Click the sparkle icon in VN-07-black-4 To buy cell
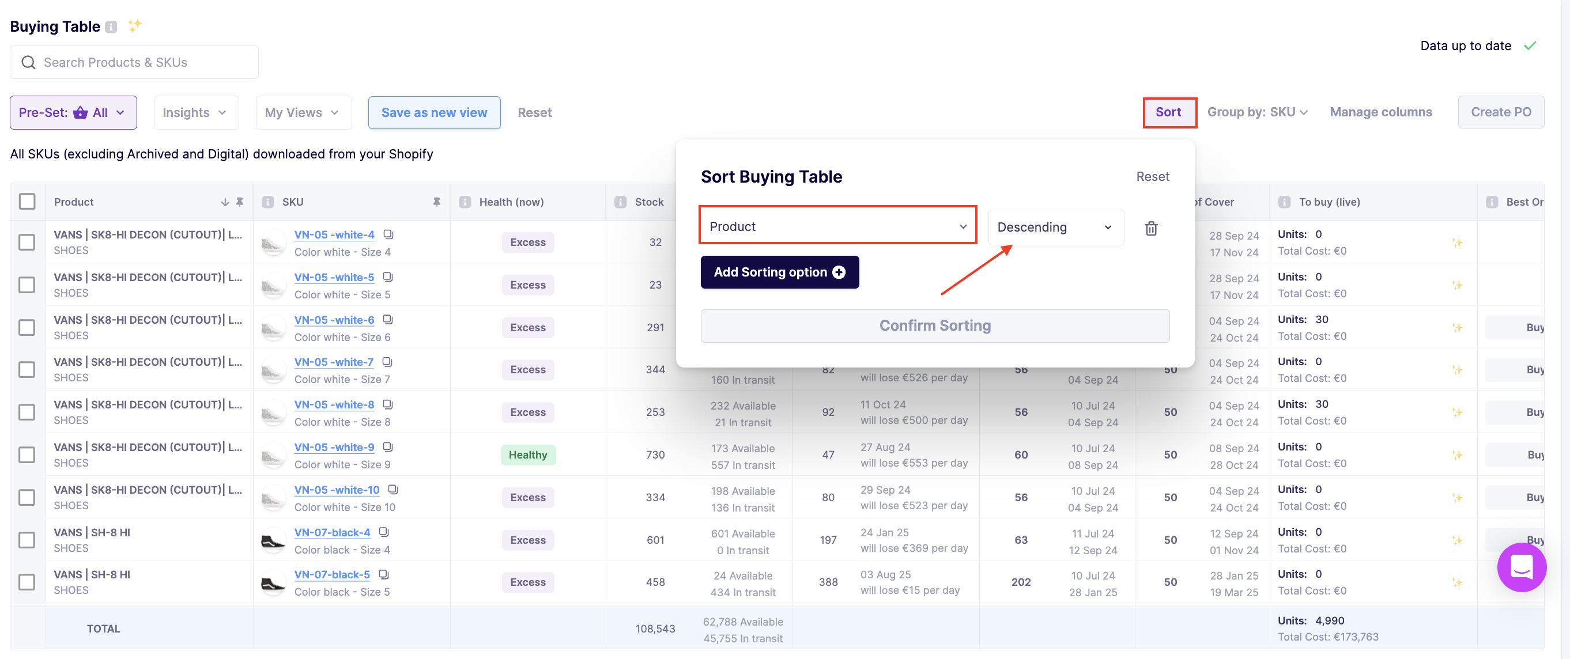 click(1456, 540)
